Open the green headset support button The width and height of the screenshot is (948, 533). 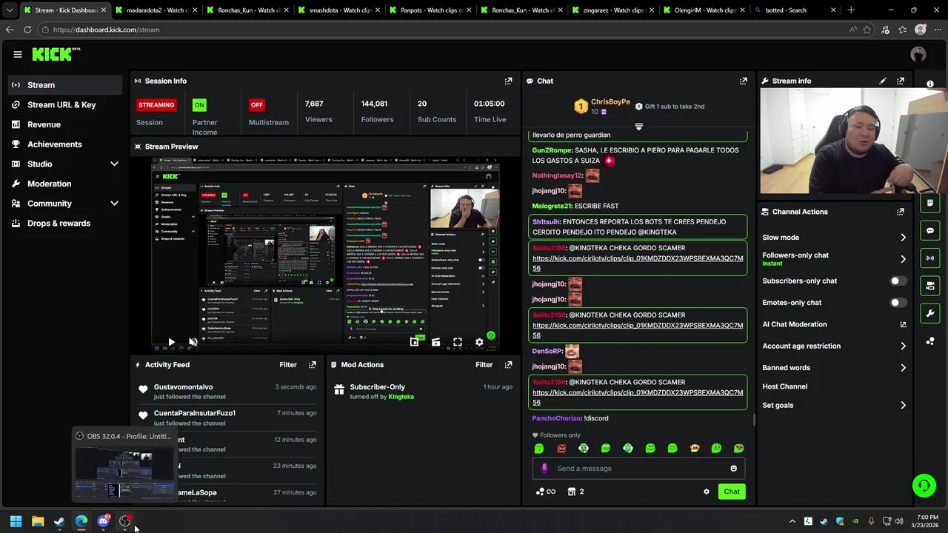(x=924, y=486)
